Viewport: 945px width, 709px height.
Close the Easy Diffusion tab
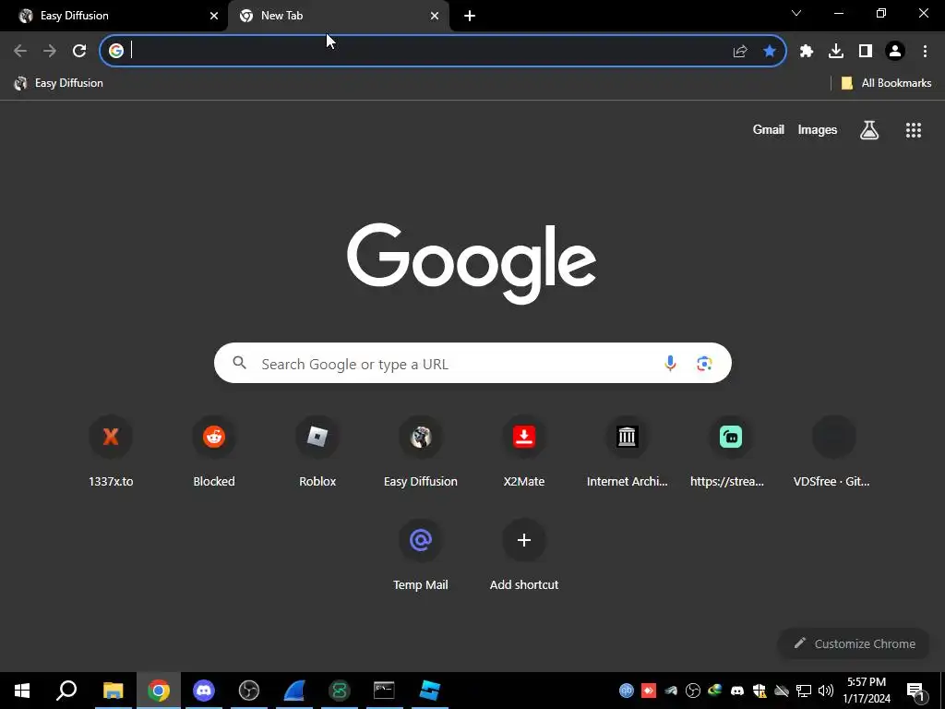214,16
